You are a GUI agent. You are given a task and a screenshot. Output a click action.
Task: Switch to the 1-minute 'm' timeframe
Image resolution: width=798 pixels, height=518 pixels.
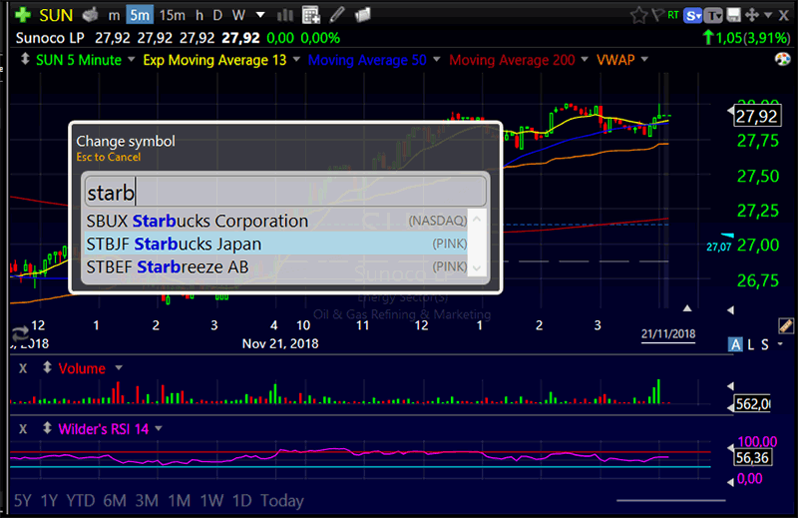114,16
